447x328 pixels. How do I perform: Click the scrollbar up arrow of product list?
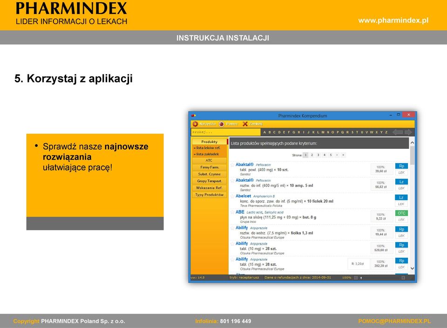(x=412, y=142)
